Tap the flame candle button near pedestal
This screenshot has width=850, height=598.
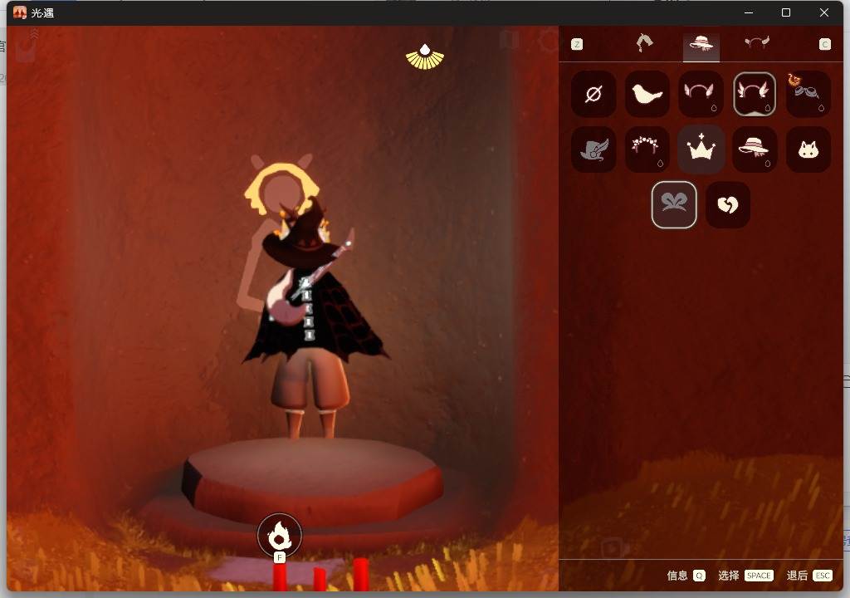[x=279, y=535]
